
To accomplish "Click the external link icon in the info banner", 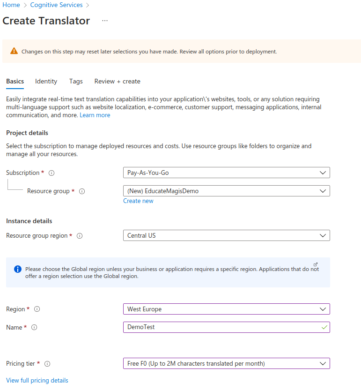I will (x=316, y=264).
